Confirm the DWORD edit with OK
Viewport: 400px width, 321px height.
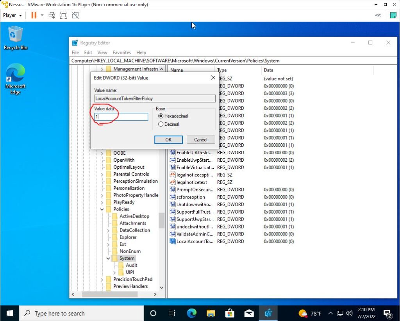click(x=168, y=140)
